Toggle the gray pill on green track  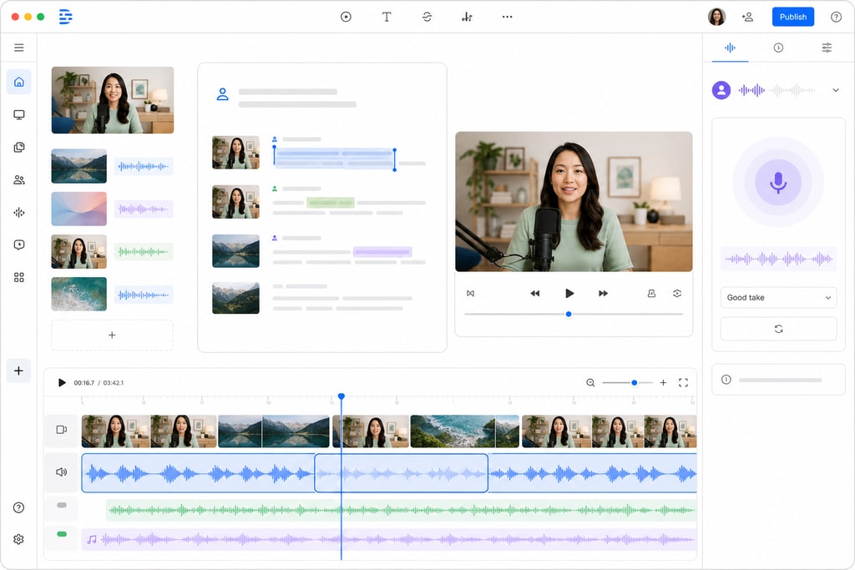tap(62, 505)
